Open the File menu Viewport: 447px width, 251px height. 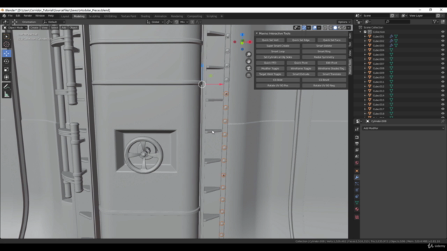tap(10, 16)
